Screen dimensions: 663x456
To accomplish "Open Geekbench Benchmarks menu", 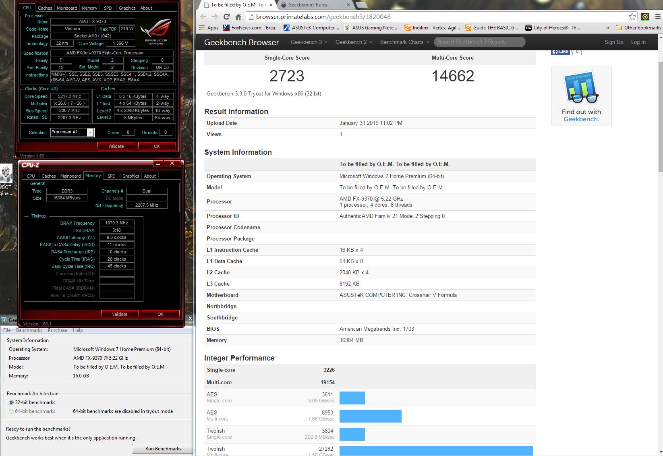I will click(29, 330).
